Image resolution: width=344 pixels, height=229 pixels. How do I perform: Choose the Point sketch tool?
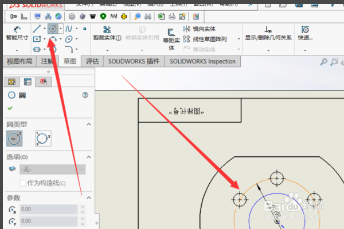[x=85, y=29]
